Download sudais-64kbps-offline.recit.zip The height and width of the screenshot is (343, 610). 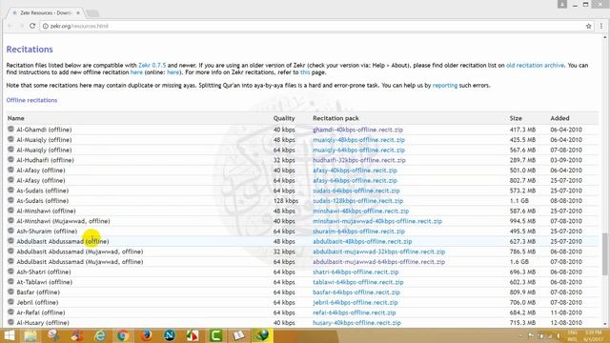point(356,191)
